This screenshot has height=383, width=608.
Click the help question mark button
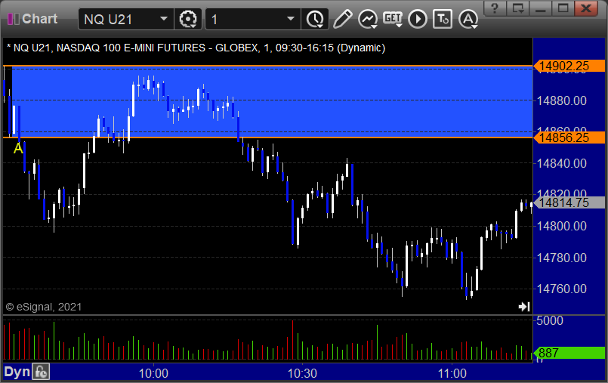(x=495, y=8)
